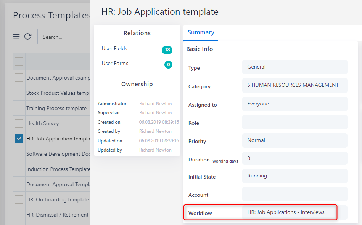Click the User Fields count badge 18

(167, 50)
